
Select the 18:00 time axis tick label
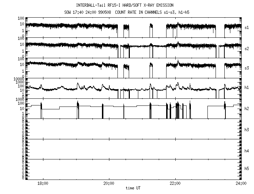click(x=43, y=183)
